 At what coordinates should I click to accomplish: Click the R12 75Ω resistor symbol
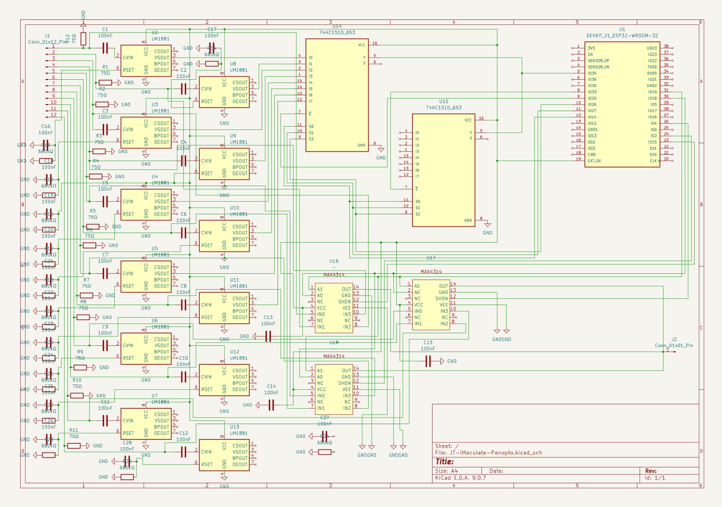coord(83,39)
